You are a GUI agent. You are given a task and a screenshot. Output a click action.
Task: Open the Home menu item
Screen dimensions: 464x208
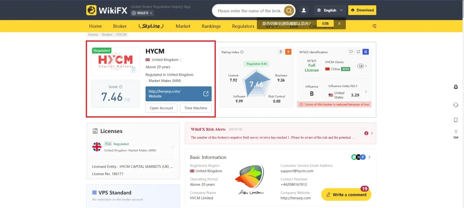click(x=96, y=26)
